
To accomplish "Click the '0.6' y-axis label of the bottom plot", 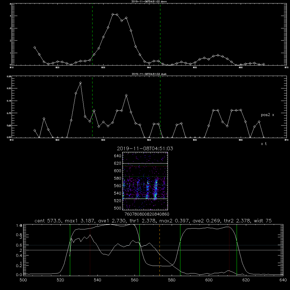I will pos(19,245).
